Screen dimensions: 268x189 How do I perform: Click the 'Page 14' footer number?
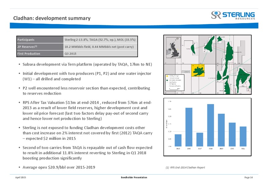pyautogui.click(x=249, y=177)
